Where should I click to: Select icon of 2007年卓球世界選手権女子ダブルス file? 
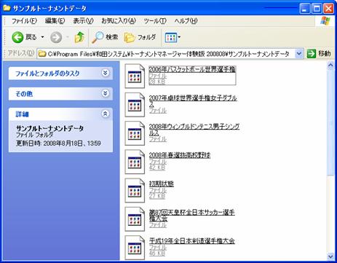135,105
